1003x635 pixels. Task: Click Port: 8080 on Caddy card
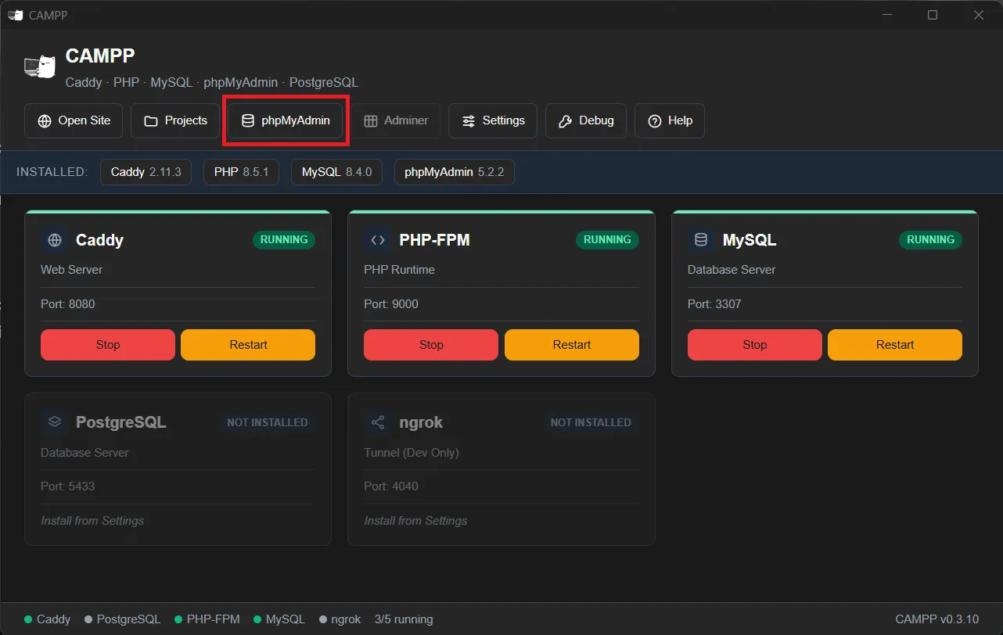pyautogui.click(x=68, y=304)
